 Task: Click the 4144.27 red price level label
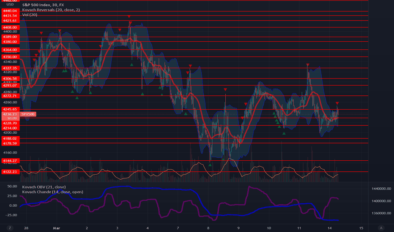(x=10, y=161)
